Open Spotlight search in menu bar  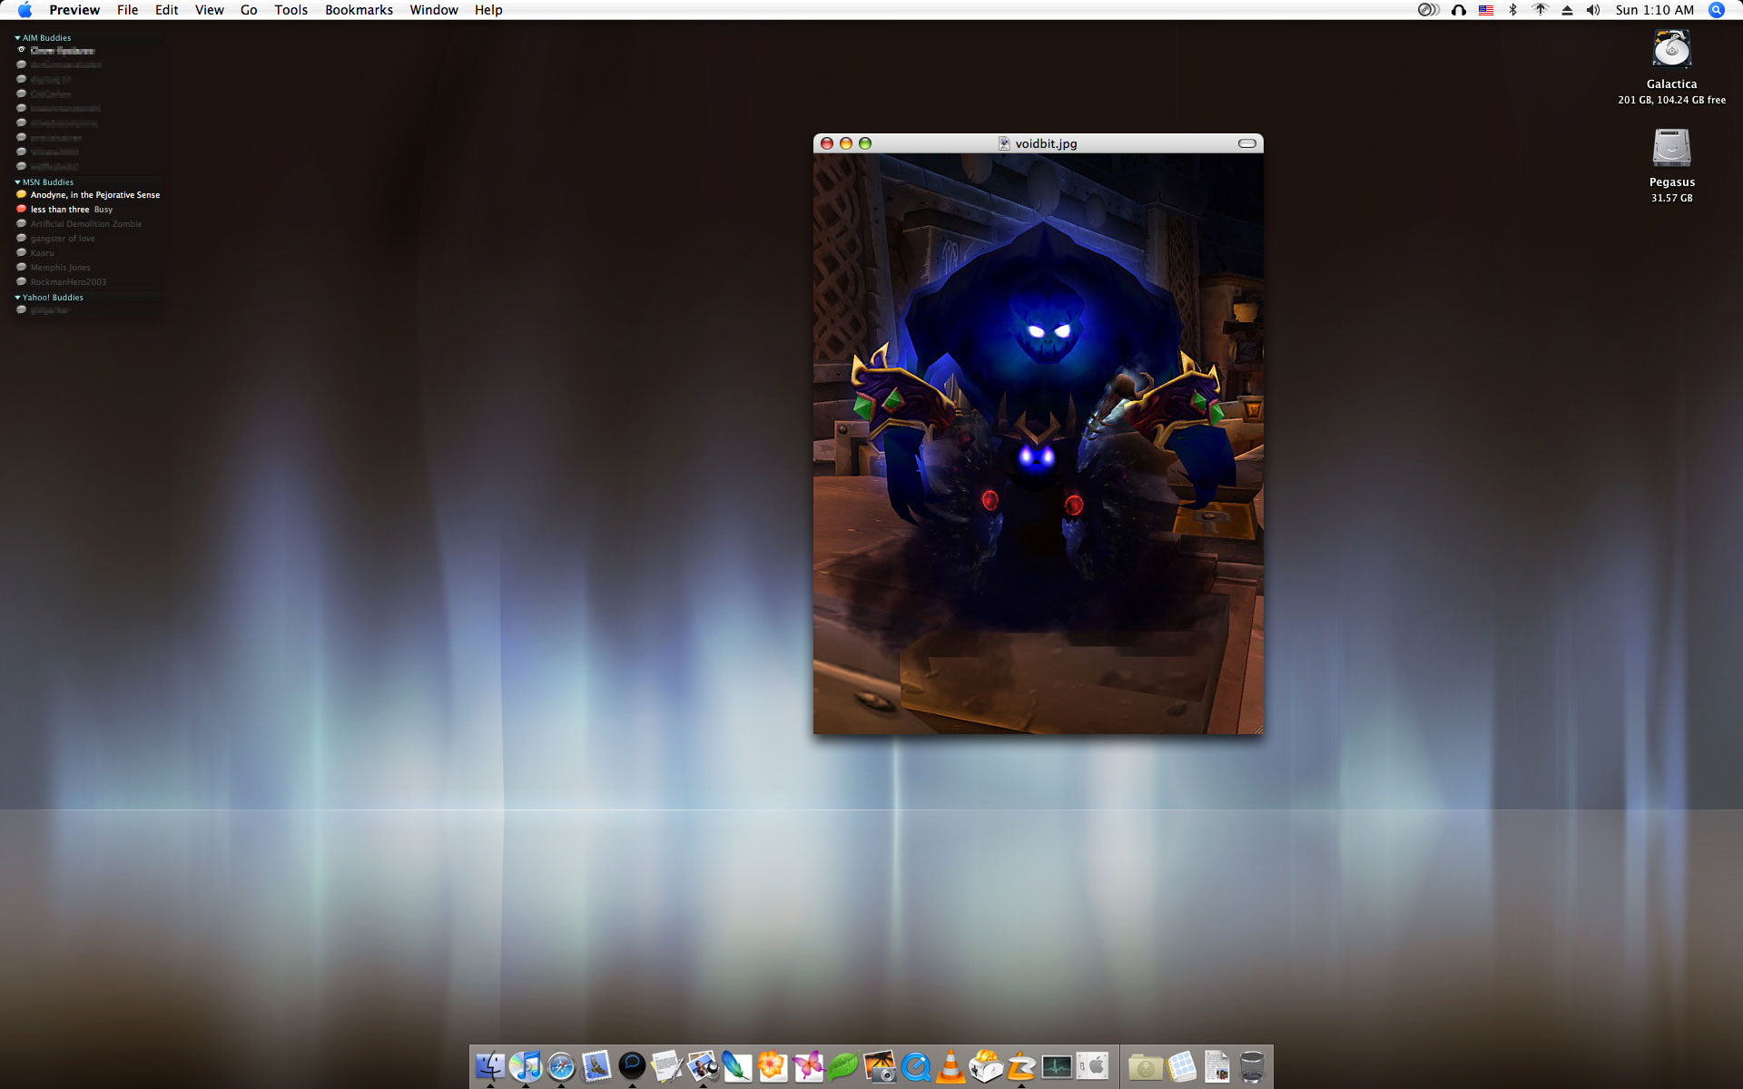point(1716,10)
